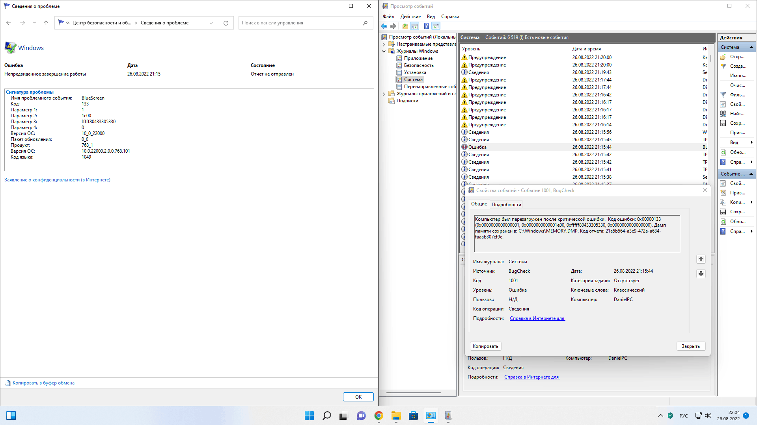
Task: Switch to the Подробности tab in event properties
Action: point(506,205)
